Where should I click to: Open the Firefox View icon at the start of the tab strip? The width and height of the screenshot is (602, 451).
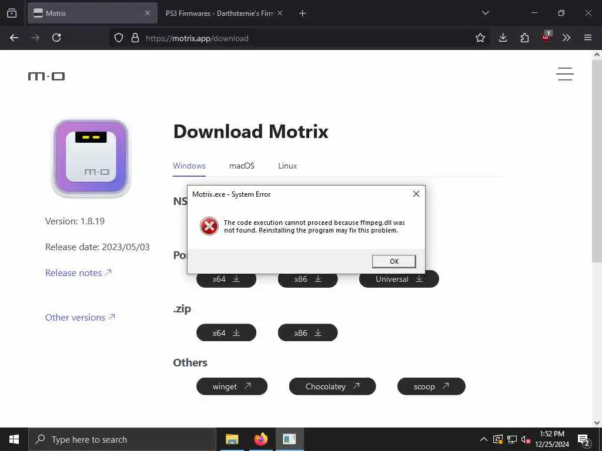pyautogui.click(x=12, y=13)
